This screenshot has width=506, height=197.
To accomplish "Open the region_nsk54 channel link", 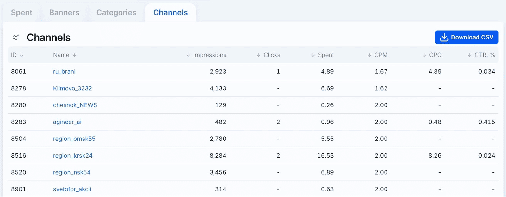I will tap(72, 172).
